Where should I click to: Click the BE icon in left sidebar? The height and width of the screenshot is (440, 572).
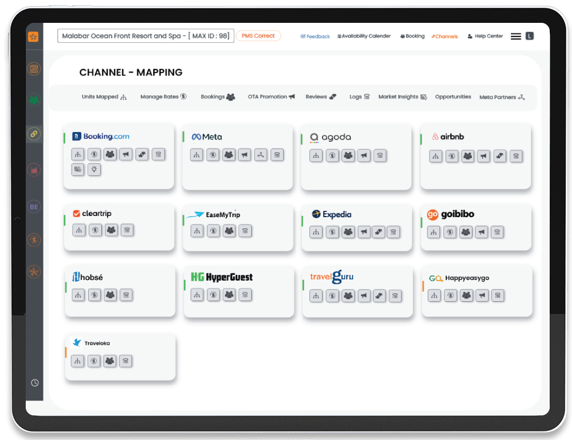(x=34, y=207)
